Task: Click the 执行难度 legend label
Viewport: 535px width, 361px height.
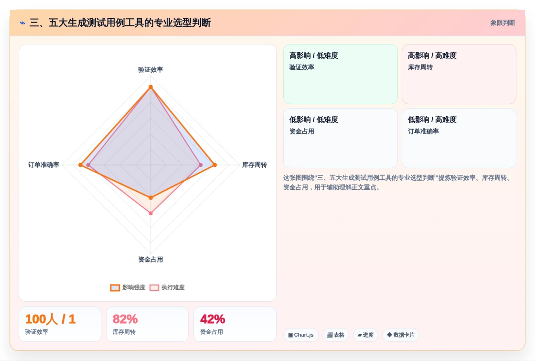Action: click(173, 287)
